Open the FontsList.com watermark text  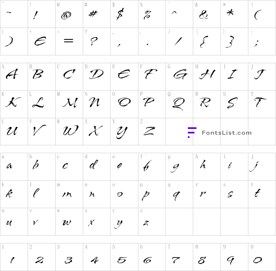click(227, 133)
